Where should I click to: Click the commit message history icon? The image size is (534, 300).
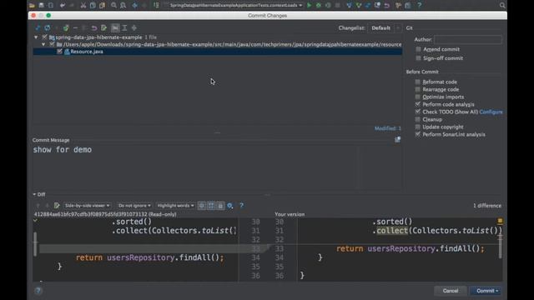(x=397, y=140)
